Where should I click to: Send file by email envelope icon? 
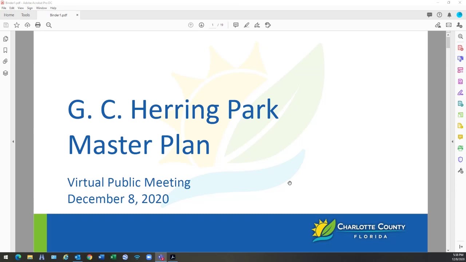pyautogui.click(x=449, y=25)
